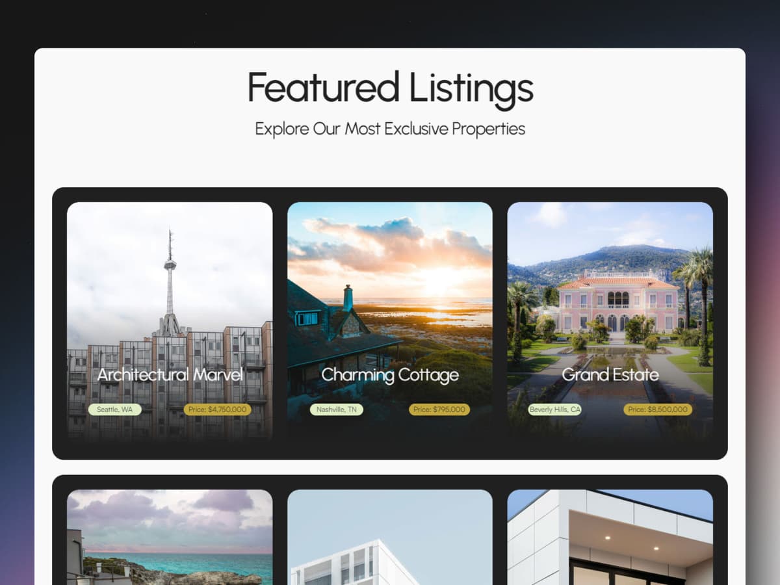The width and height of the screenshot is (780, 585).
Task: Select the Beverly Hills, CA location tag
Action: [x=554, y=409]
